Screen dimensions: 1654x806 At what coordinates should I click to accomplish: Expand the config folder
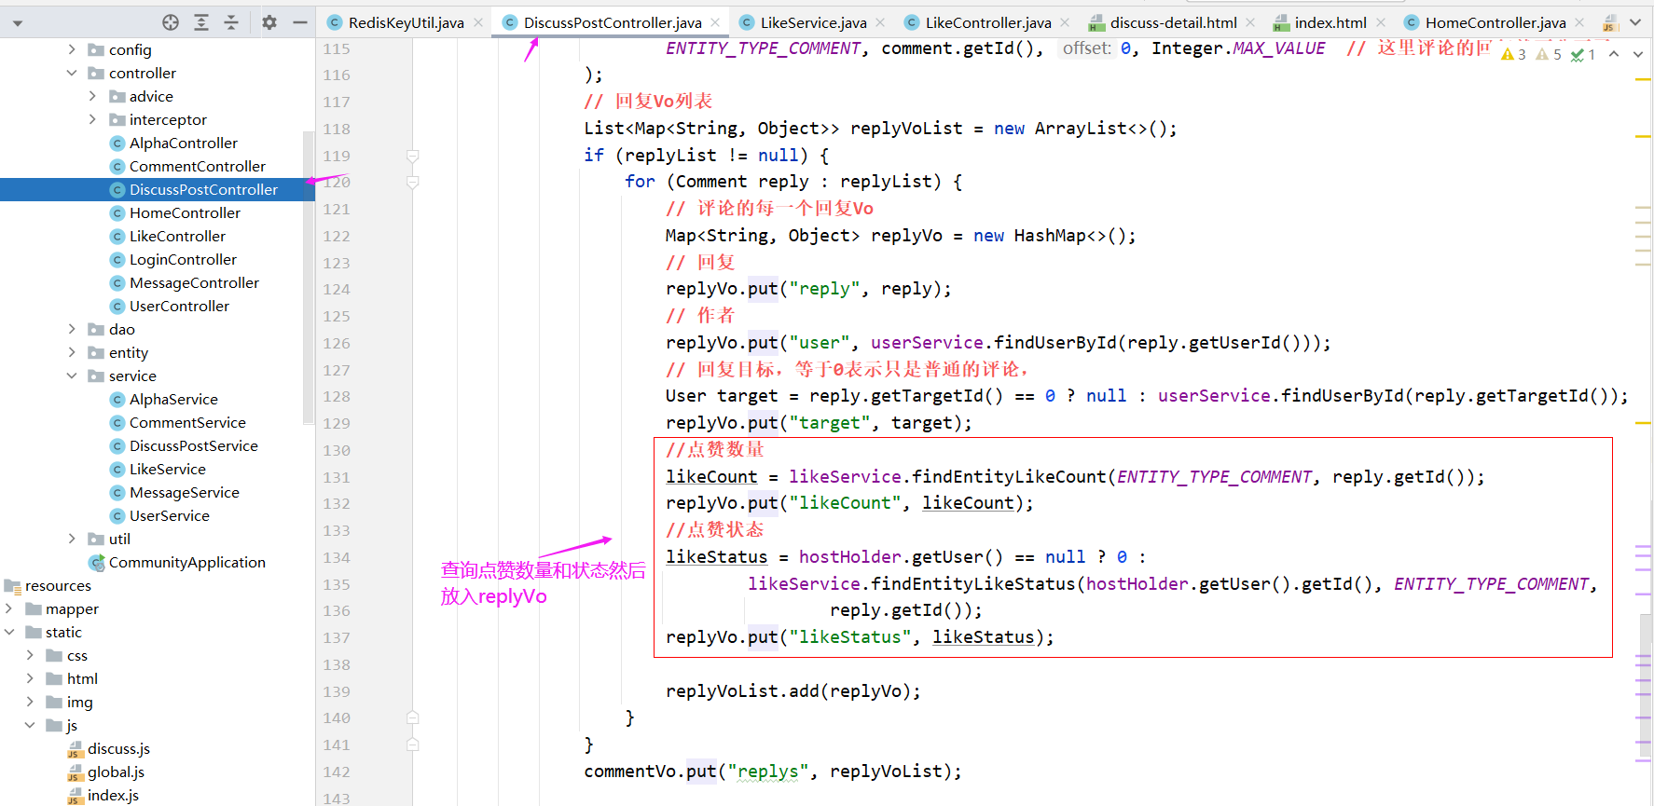click(72, 49)
